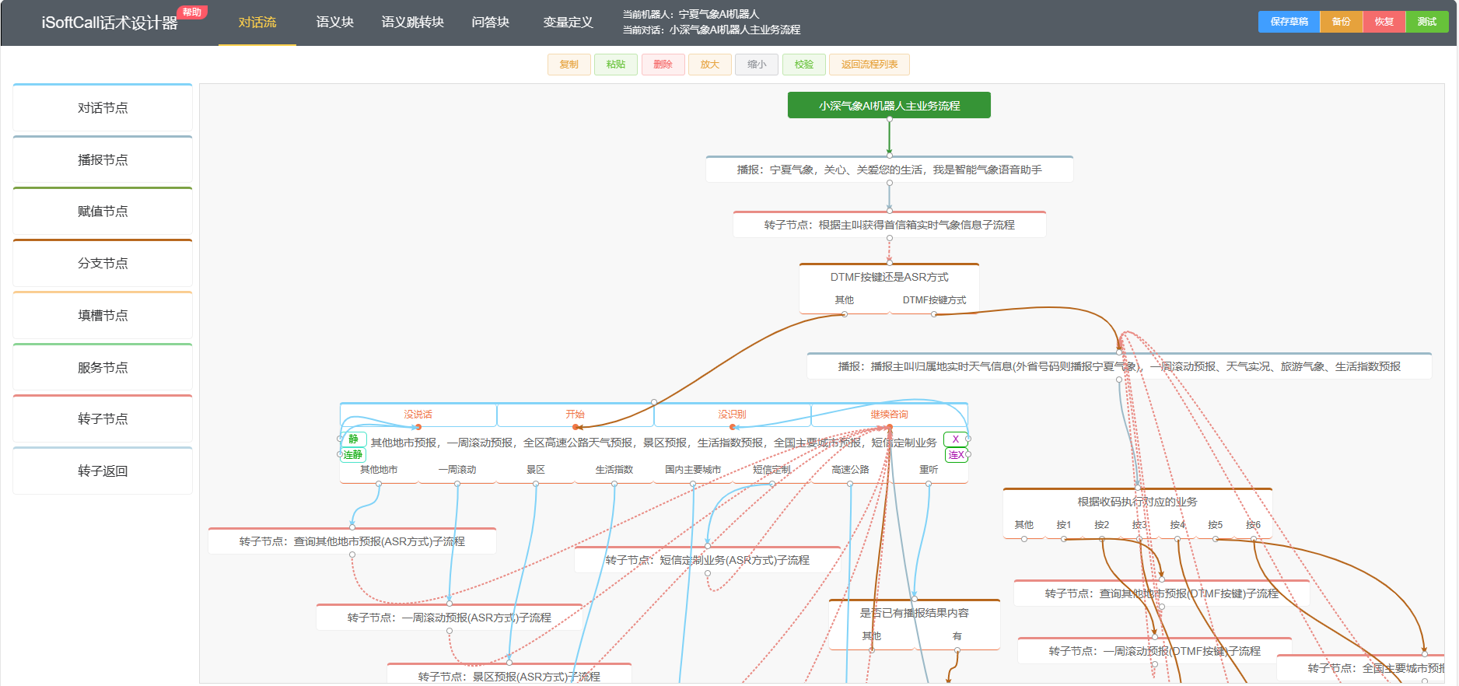The width and height of the screenshot is (1459, 686).
Task: Click the 生活指数 output slot
Action: pyautogui.click(x=614, y=470)
